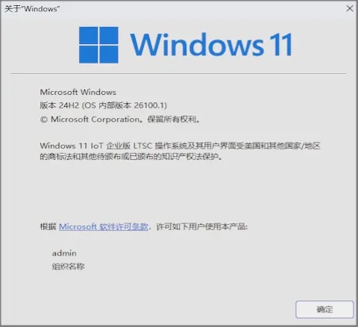
Task: Click the 的商标法和其他待颁布 paragraph line
Action: coord(131,157)
